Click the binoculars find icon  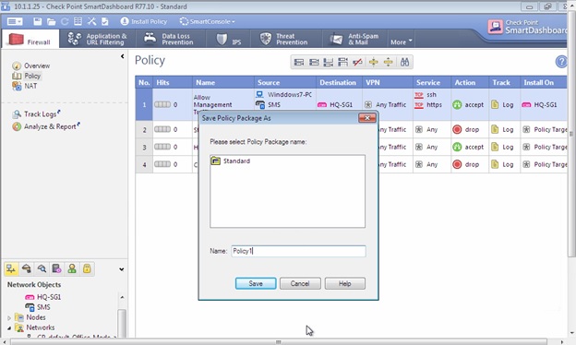coord(404,62)
